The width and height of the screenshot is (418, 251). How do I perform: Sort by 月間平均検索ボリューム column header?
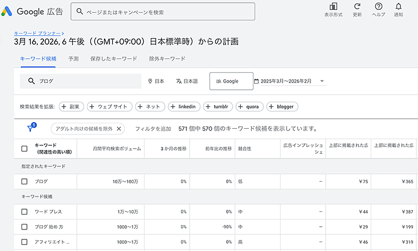tap(117, 149)
